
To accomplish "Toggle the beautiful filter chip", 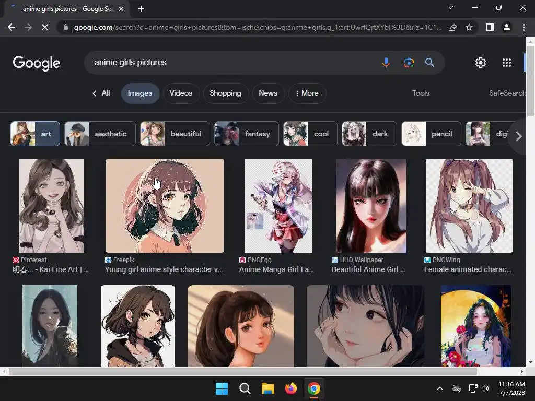I will (175, 134).
